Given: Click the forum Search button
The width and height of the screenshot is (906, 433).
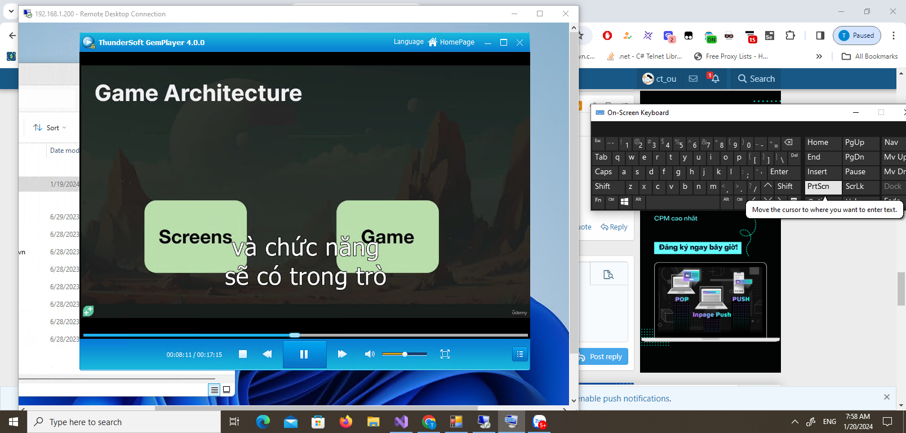Looking at the screenshot, I should click(x=757, y=79).
